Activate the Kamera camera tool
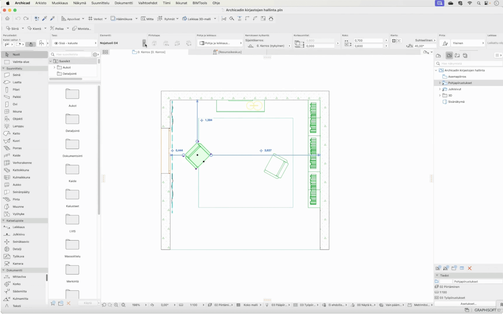The image size is (503, 314). pyautogui.click(x=24, y=264)
